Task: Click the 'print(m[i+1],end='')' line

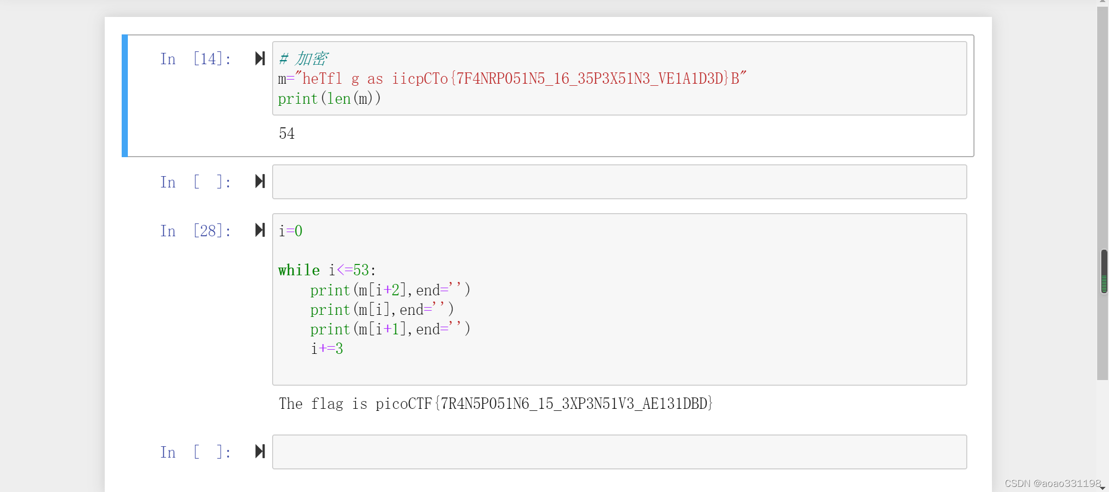Action: point(390,329)
